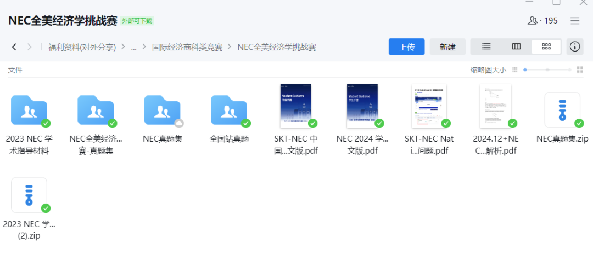The image size is (593, 265).
Task: Click sync checkmark on 全国站真题 folder
Action: coord(246,123)
